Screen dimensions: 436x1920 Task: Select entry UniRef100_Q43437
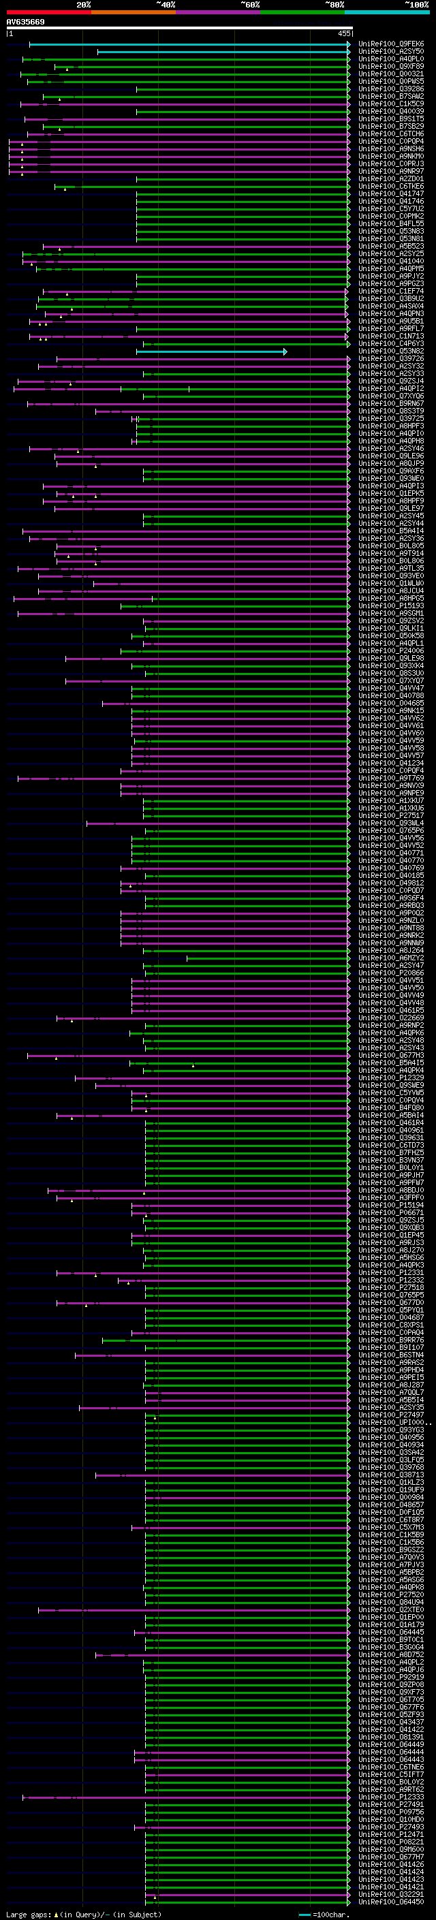pyautogui.click(x=391, y=1722)
